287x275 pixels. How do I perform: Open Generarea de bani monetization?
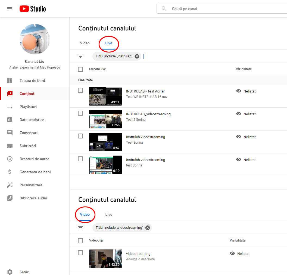coord(35,172)
